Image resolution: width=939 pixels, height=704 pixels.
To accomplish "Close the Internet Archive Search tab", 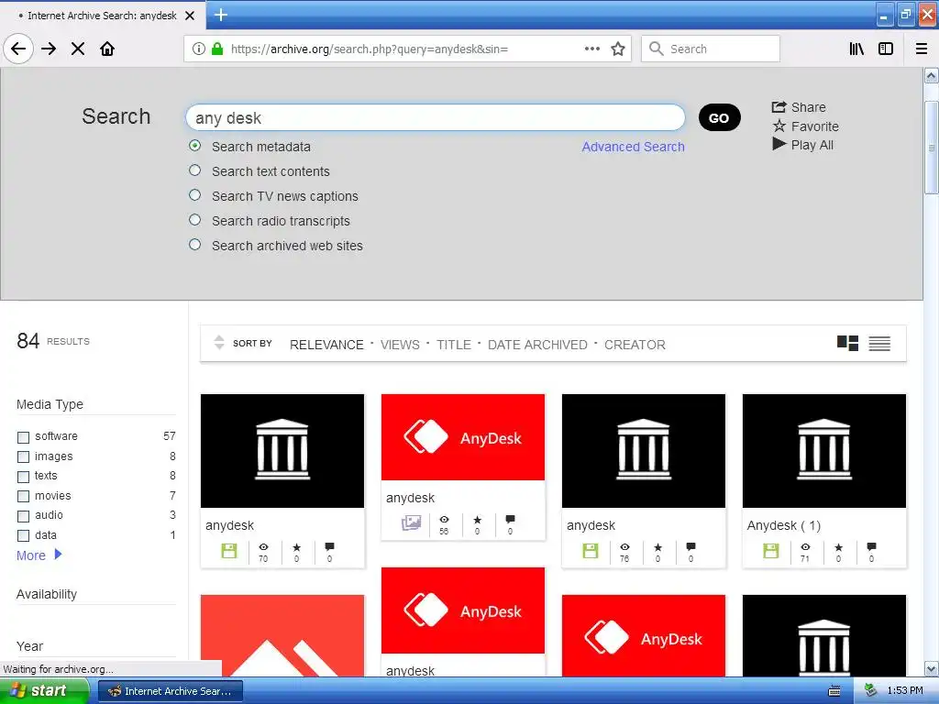I will coord(190,16).
